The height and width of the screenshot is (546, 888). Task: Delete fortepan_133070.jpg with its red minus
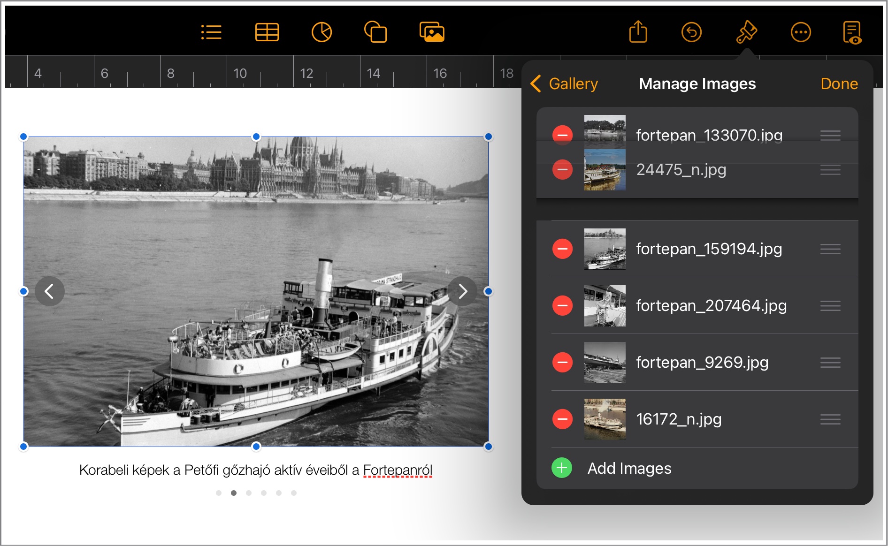coord(562,135)
